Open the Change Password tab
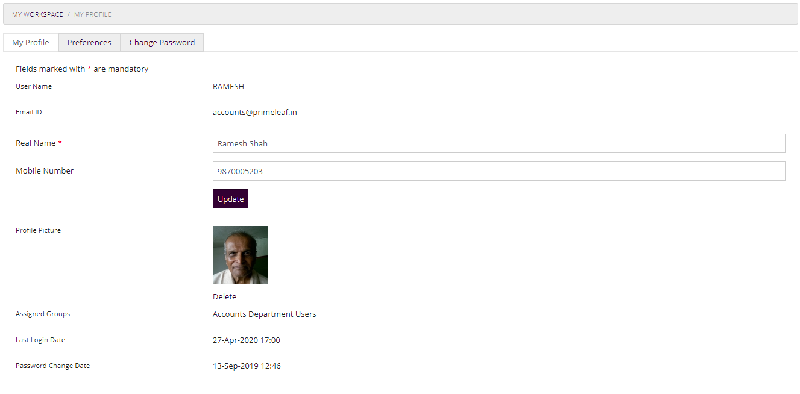This screenshot has height=394, width=800. (162, 42)
